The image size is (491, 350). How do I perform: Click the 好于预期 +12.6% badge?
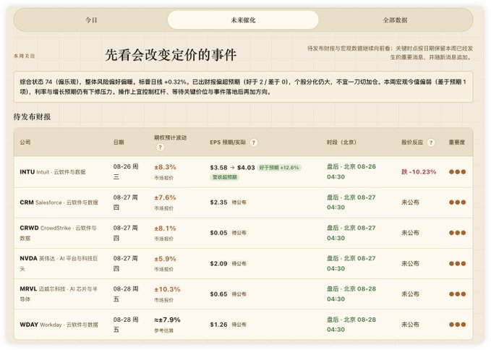(x=279, y=168)
